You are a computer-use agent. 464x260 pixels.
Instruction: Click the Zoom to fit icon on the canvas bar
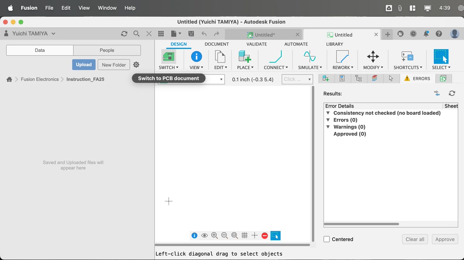click(235, 236)
